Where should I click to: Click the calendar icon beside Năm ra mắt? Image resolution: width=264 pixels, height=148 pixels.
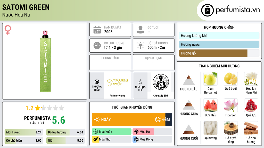pyautogui.click(x=97, y=30)
